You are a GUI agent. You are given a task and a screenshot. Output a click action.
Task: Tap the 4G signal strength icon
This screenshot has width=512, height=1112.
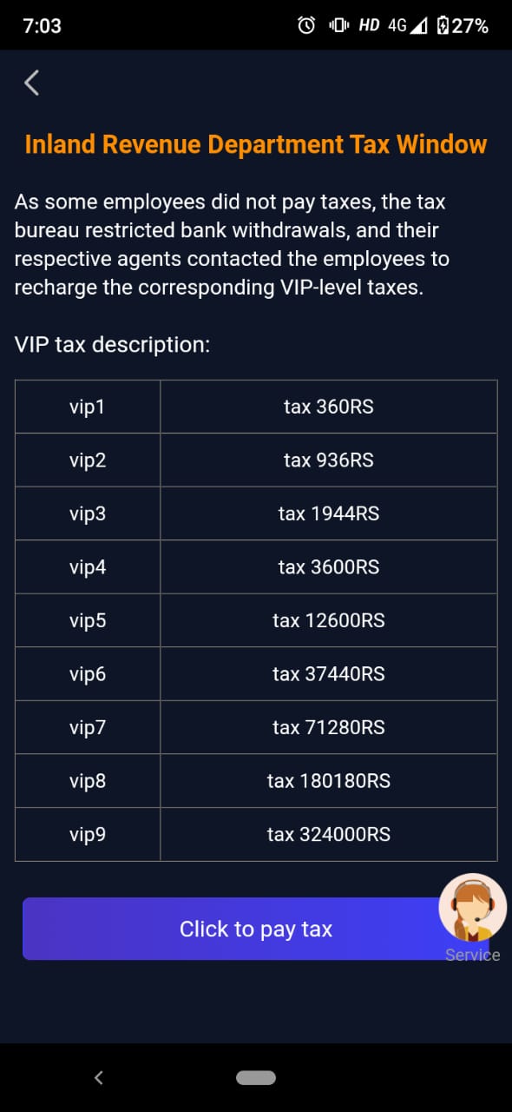pos(408,25)
